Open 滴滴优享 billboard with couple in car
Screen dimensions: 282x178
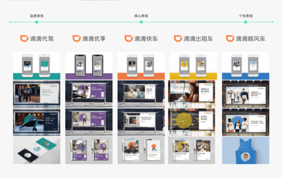[x=89, y=94]
